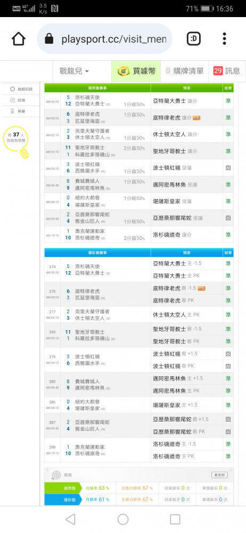
Task: Tap the Android recent apps square
Action: pyautogui.click(x=175, y=519)
